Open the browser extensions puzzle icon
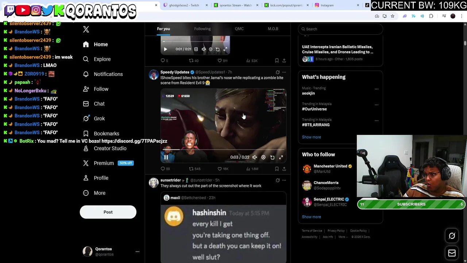 431,16
